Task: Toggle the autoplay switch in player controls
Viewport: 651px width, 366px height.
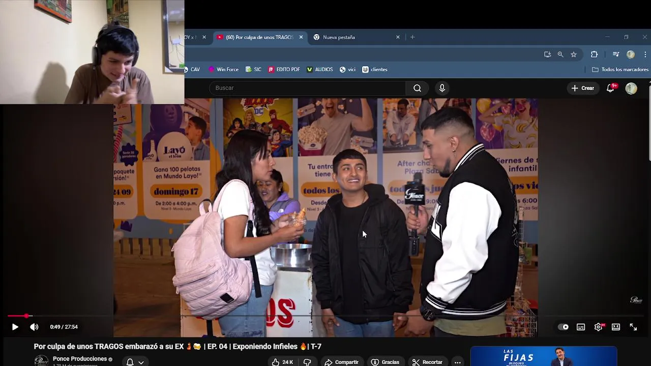Action: pyautogui.click(x=564, y=327)
